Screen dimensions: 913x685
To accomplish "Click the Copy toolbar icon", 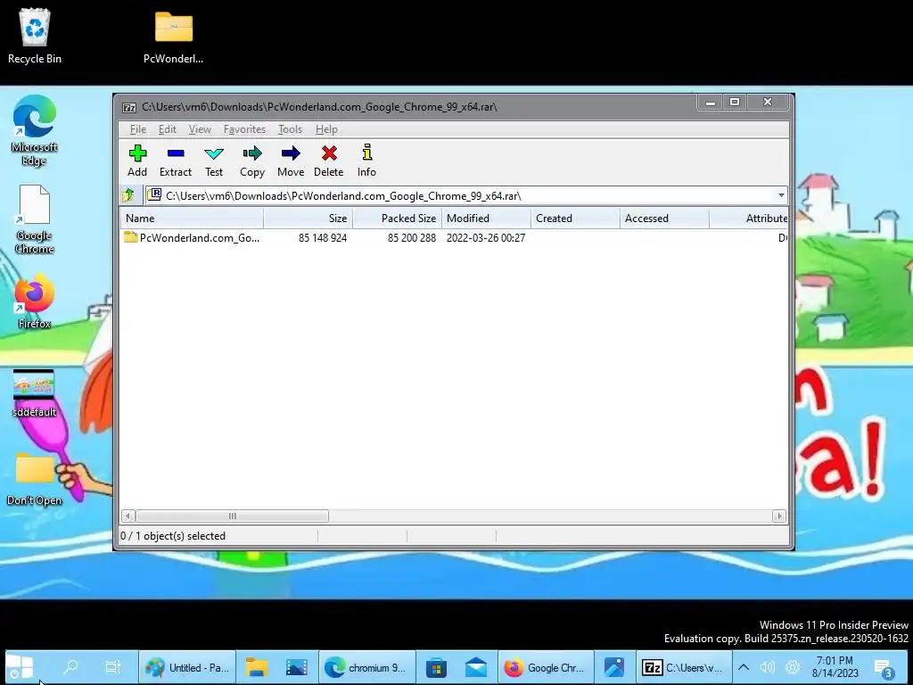I will coord(252,161).
